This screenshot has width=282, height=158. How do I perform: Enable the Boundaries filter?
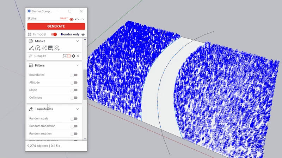pos(74,75)
